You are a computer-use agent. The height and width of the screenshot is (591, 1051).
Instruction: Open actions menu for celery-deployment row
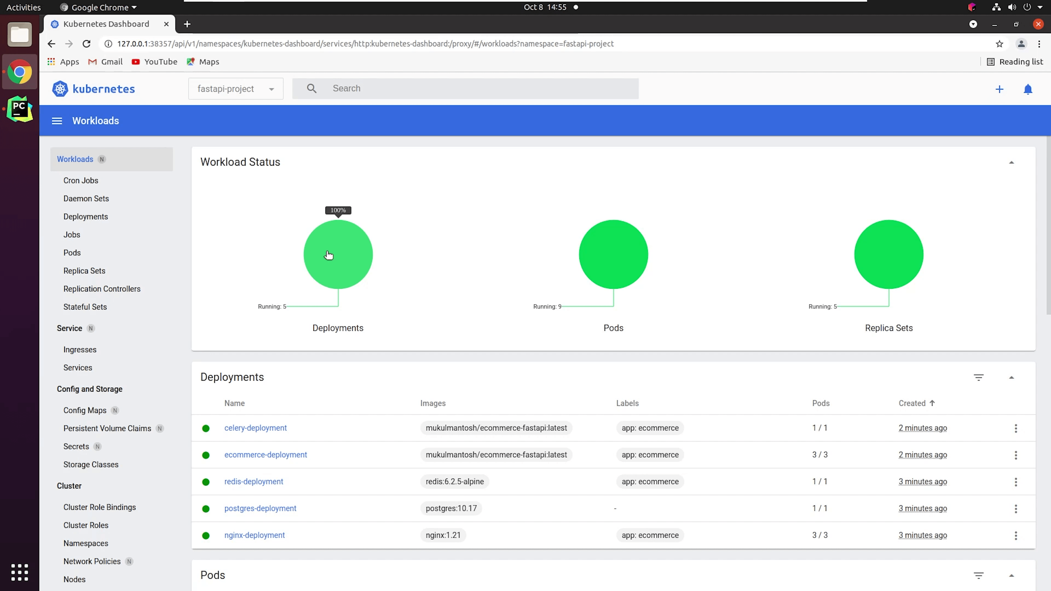1015,428
